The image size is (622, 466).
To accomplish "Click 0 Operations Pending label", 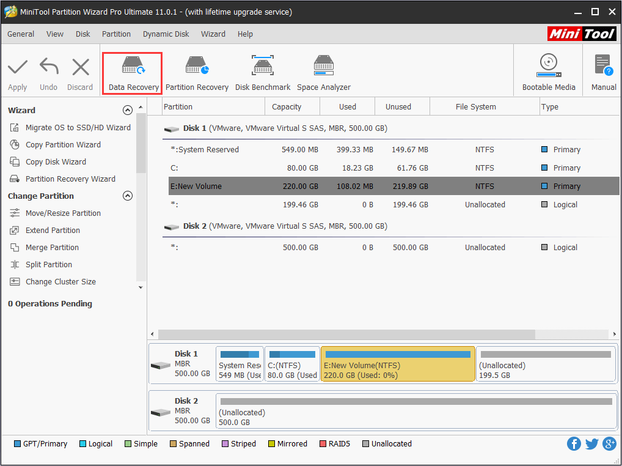I will point(50,304).
